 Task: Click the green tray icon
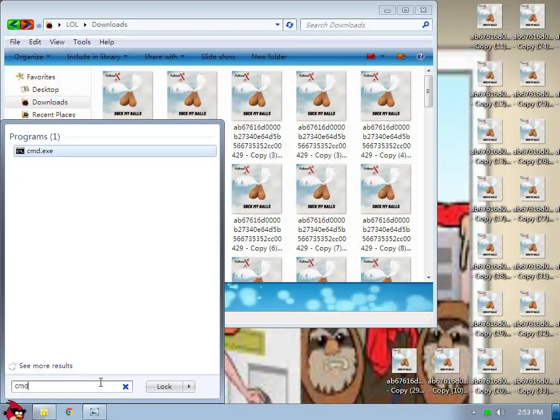click(487, 412)
